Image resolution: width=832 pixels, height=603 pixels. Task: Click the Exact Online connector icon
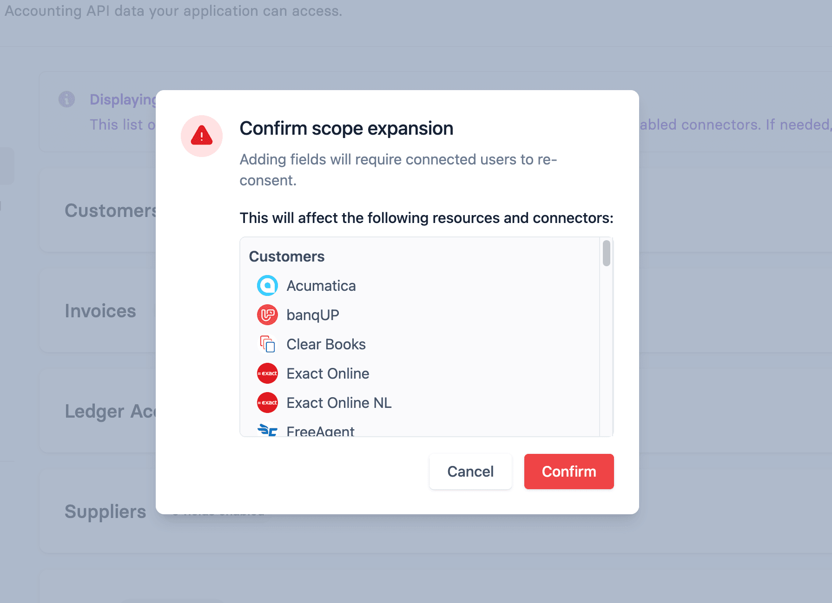tap(267, 373)
